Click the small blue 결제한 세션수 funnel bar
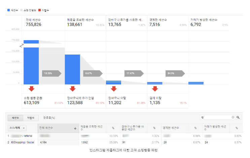This screenshot has height=158, width=250. click(x=155, y=83)
